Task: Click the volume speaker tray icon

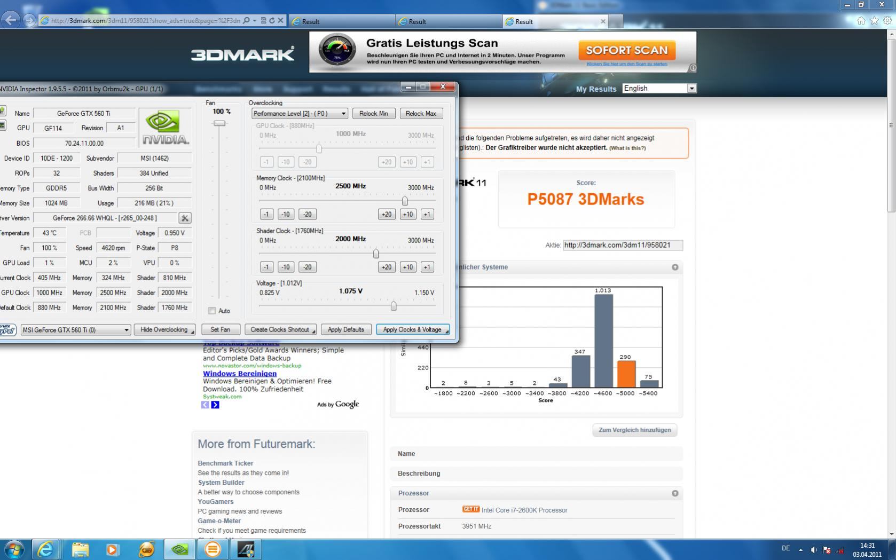Action: (x=813, y=549)
